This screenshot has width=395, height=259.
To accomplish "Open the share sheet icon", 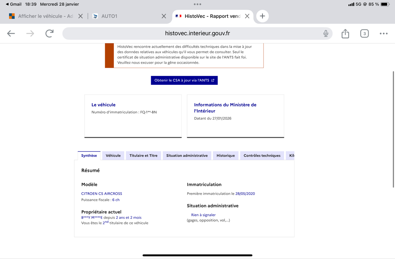I will [x=345, y=33].
